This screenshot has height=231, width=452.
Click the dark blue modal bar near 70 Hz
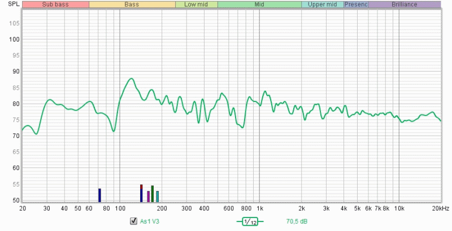pyautogui.click(x=99, y=195)
